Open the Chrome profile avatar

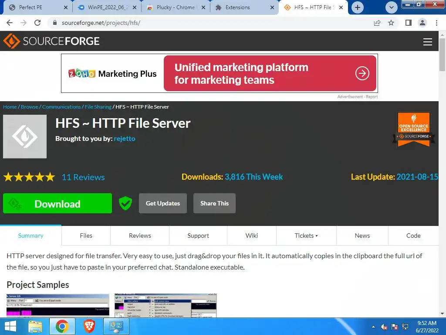422,23
